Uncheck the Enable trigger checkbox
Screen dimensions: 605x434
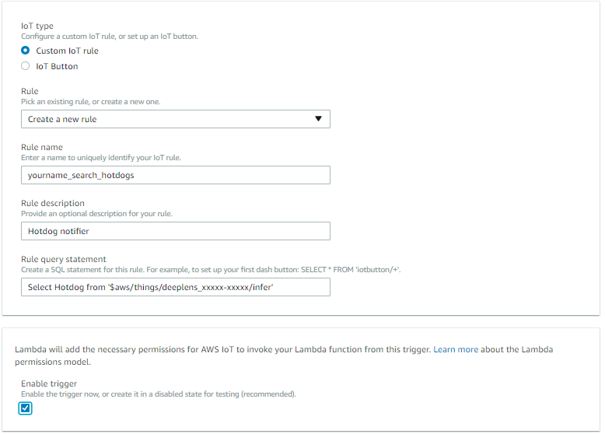point(25,408)
